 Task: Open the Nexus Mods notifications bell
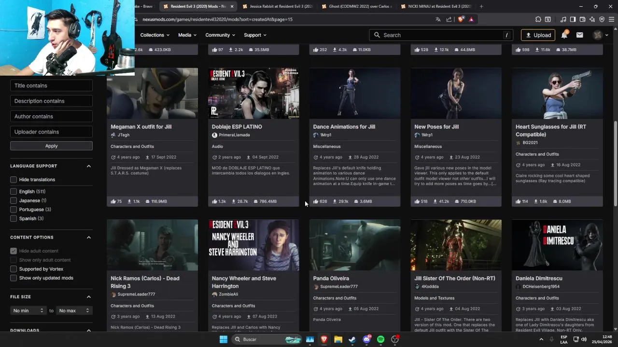tap(564, 35)
